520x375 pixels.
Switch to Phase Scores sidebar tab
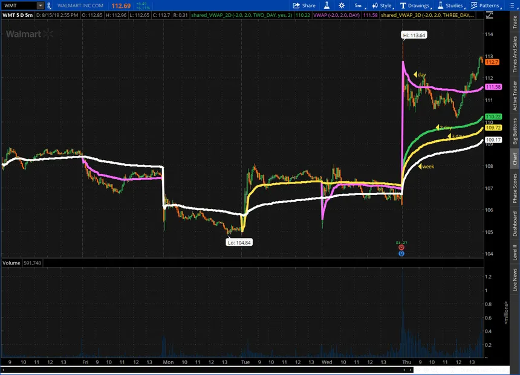coord(515,188)
